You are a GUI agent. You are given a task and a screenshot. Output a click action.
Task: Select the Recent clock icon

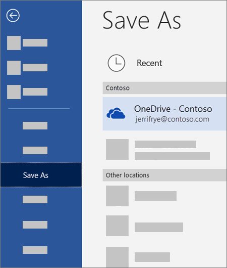(x=117, y=63)
